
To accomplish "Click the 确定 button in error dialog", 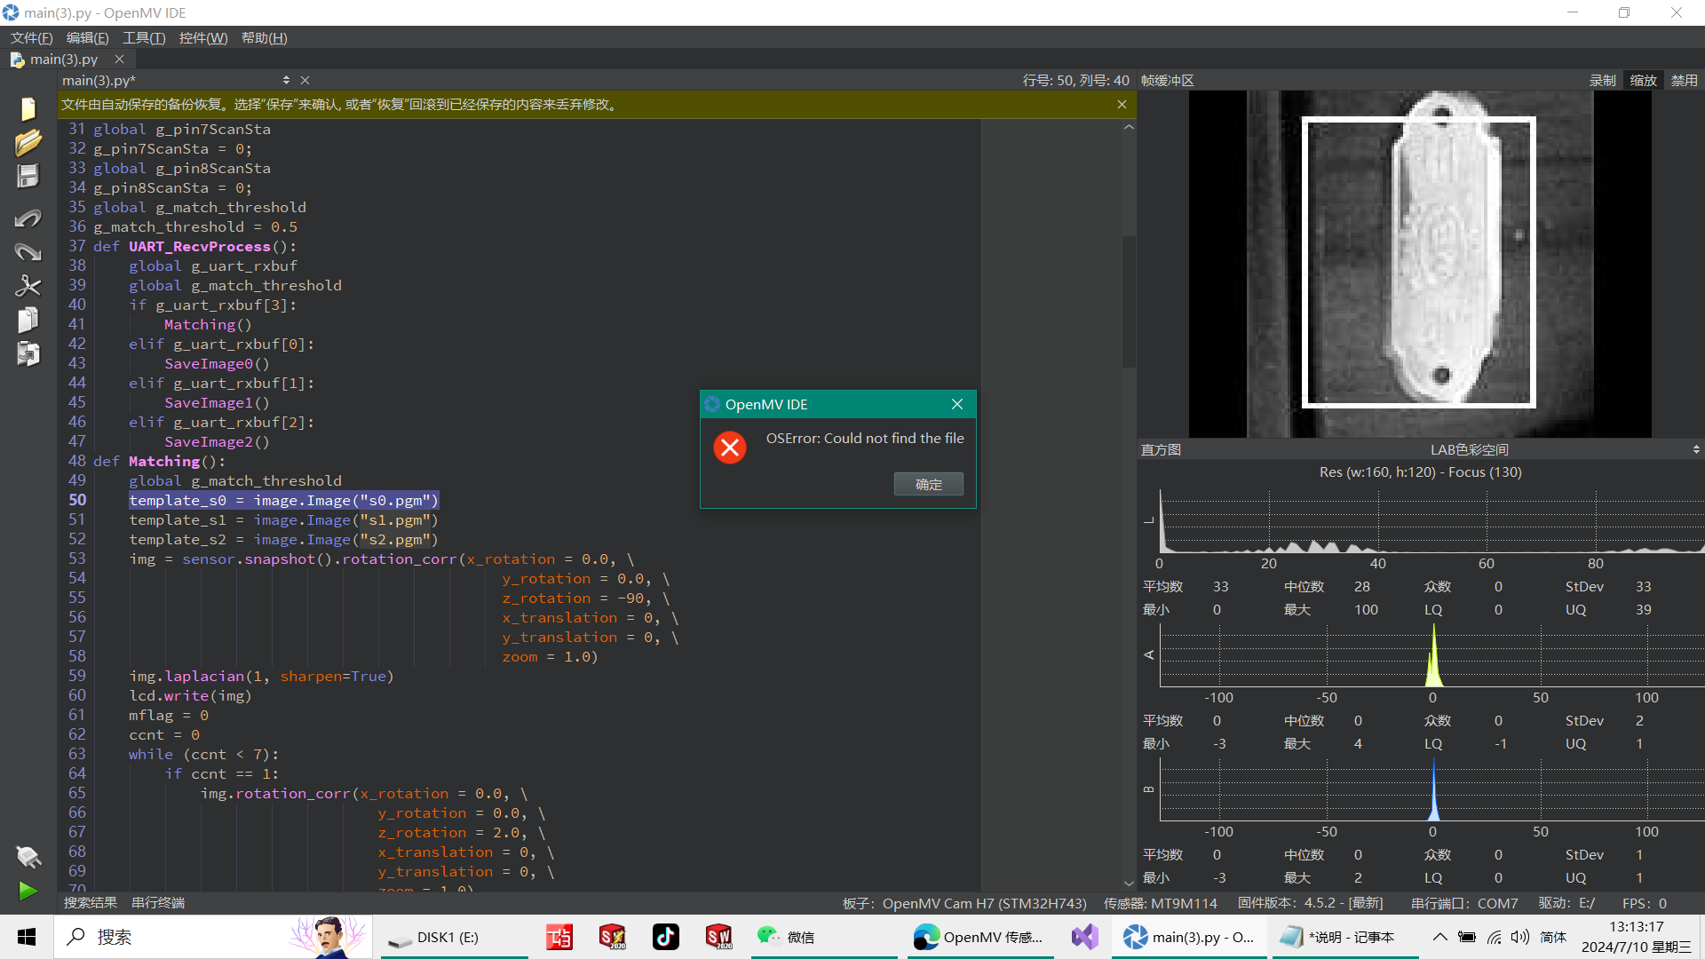I will tap(929, 484).
